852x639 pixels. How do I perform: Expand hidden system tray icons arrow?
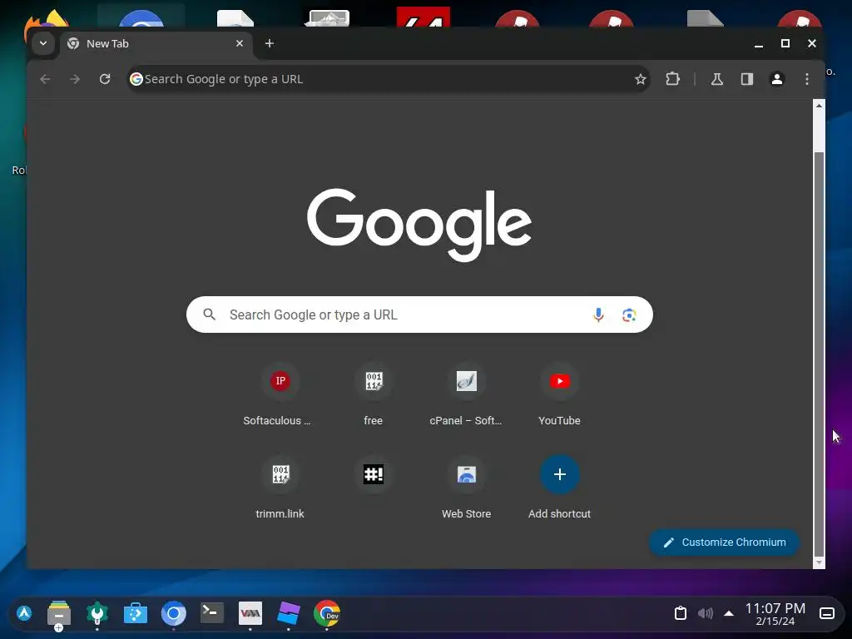point(729,613)
